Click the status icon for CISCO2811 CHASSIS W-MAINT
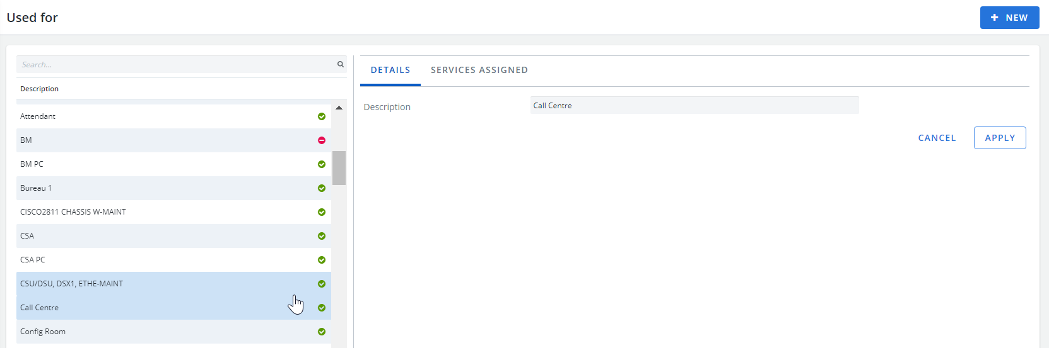The height and width of the screenshot is (348, 1049). 322,212
